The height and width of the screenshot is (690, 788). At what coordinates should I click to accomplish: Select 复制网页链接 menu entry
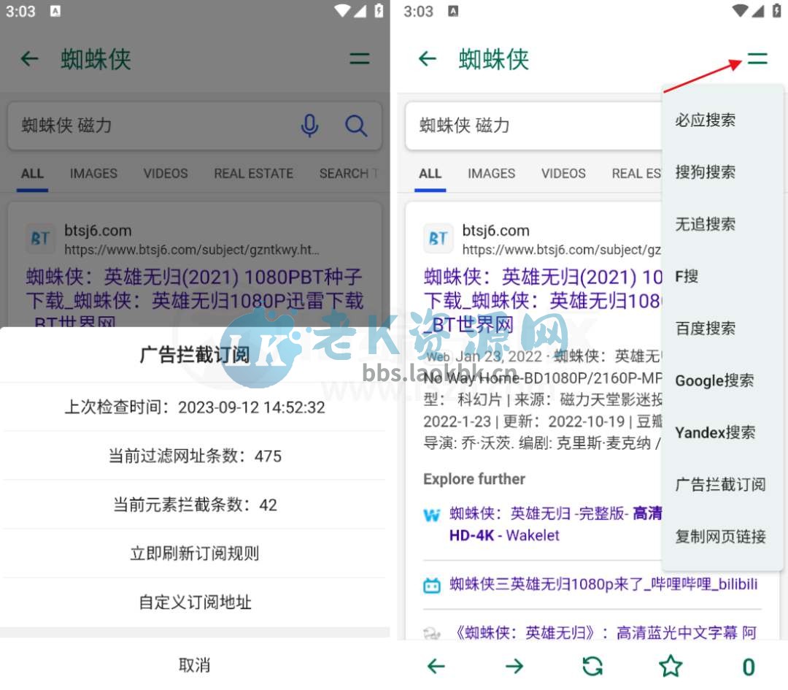pos(722,537)
